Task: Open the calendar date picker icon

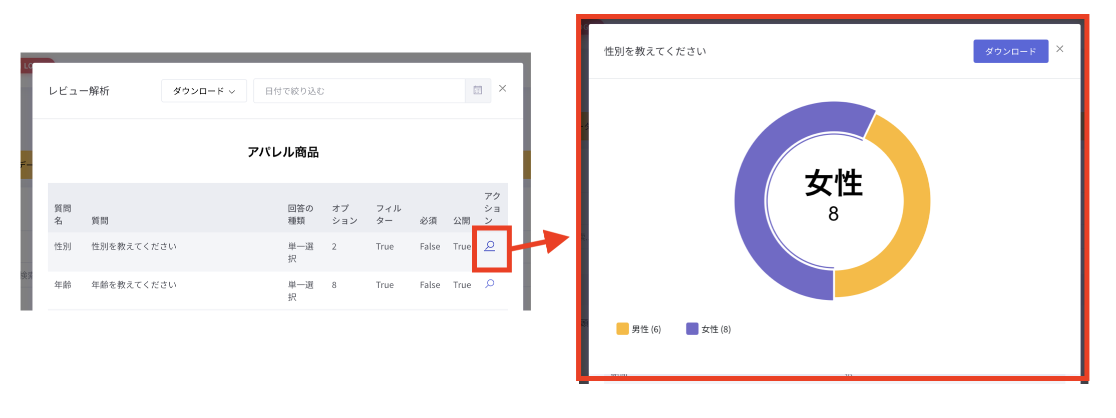Action: coord(478,90)
